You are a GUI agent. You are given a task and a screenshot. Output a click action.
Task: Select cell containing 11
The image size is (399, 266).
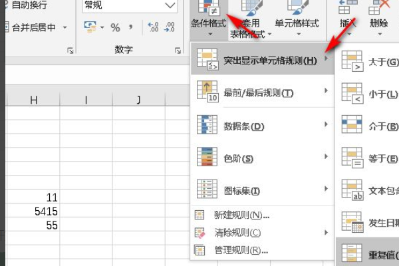(x=33, y=196)
